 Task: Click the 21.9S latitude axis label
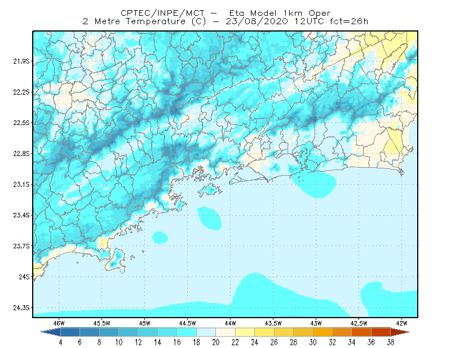pos(21,61)
